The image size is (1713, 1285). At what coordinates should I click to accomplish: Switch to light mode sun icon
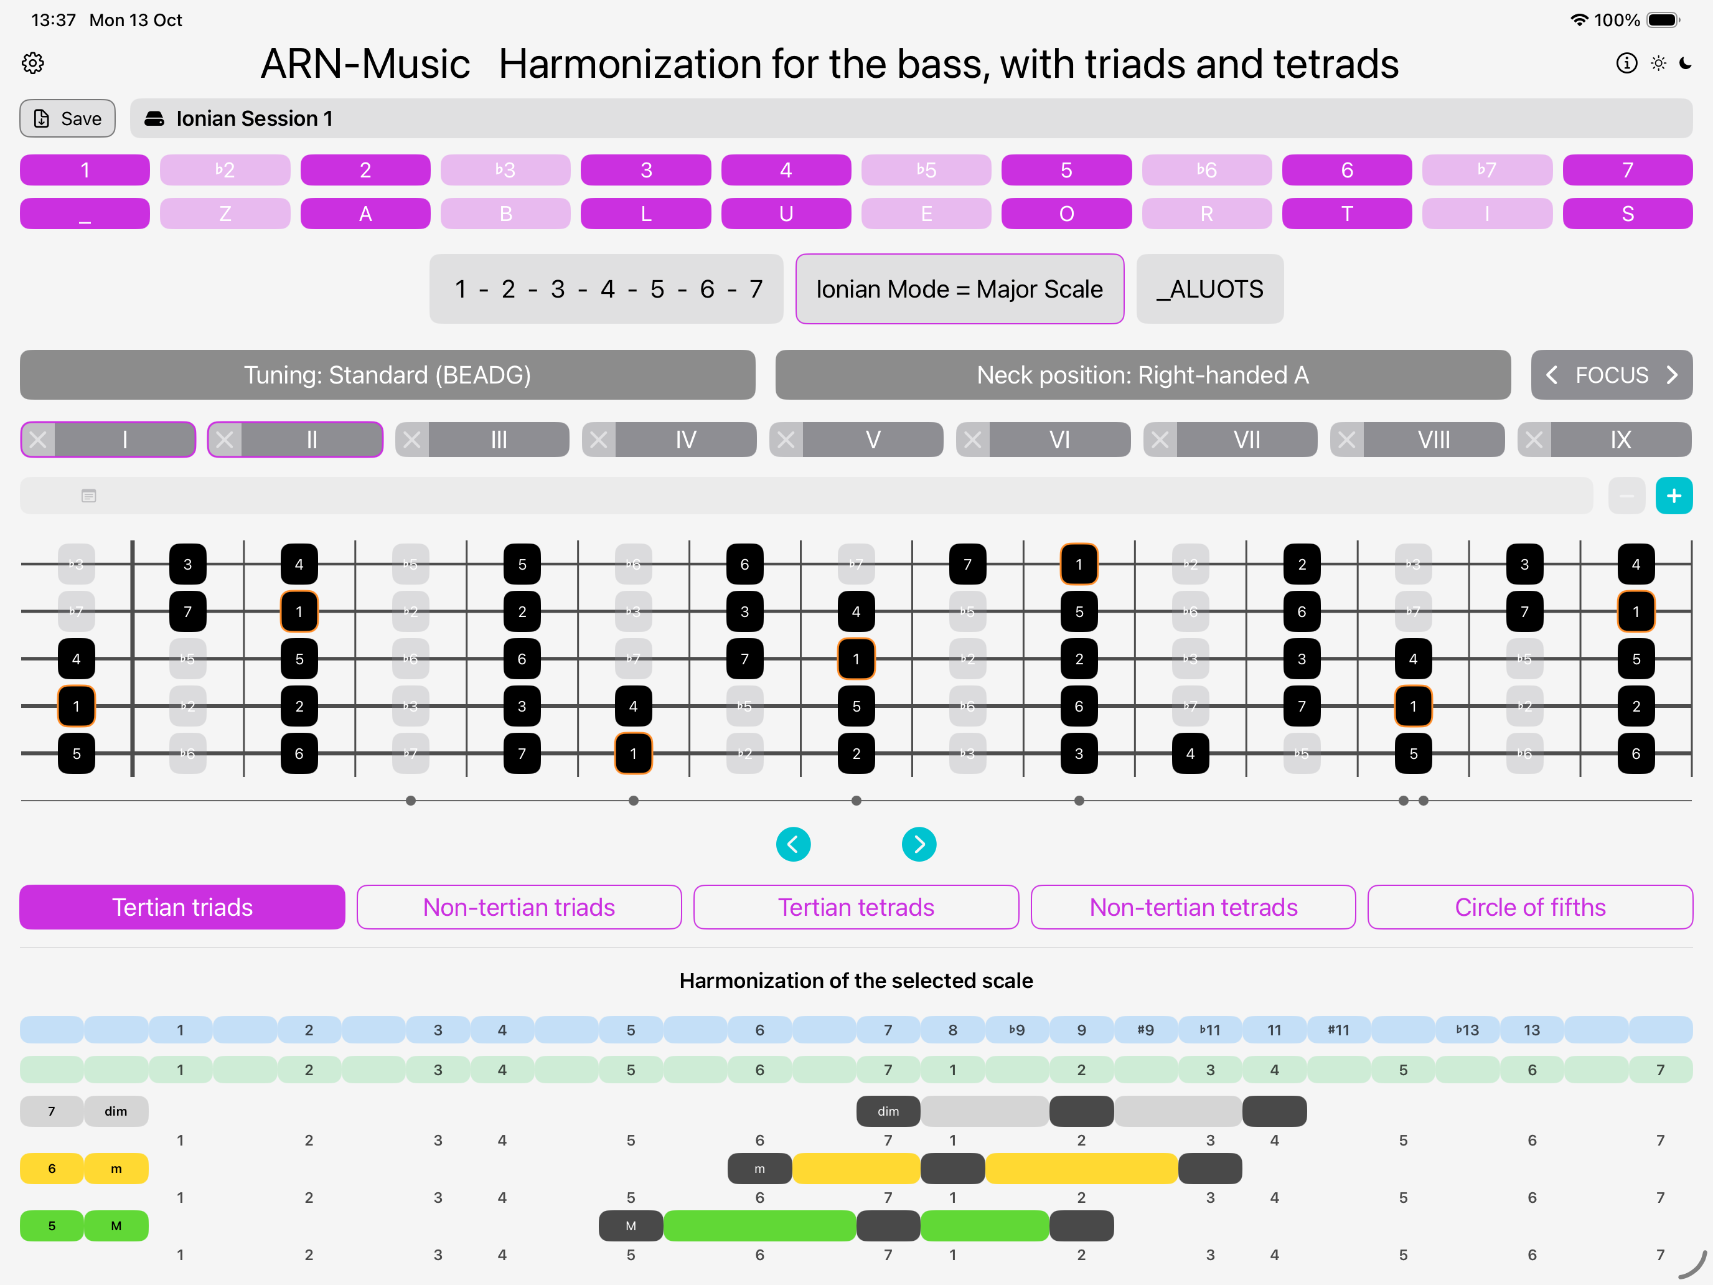(x=1658, y=63)
